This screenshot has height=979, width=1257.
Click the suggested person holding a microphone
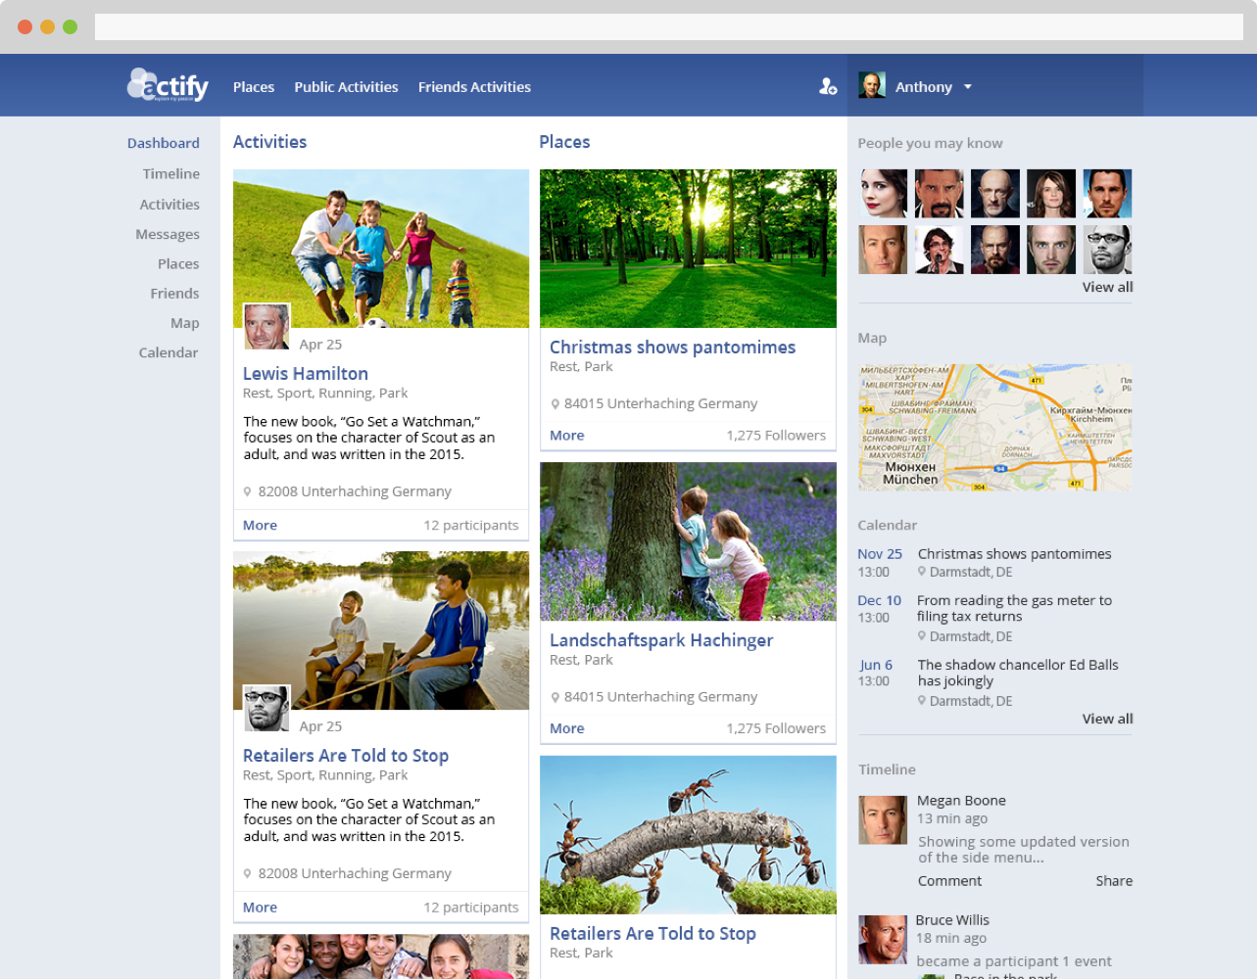coord(939,249)
